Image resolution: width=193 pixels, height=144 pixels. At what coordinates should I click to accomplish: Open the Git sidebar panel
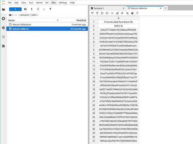pyautogui.click(x=3, y=28)
